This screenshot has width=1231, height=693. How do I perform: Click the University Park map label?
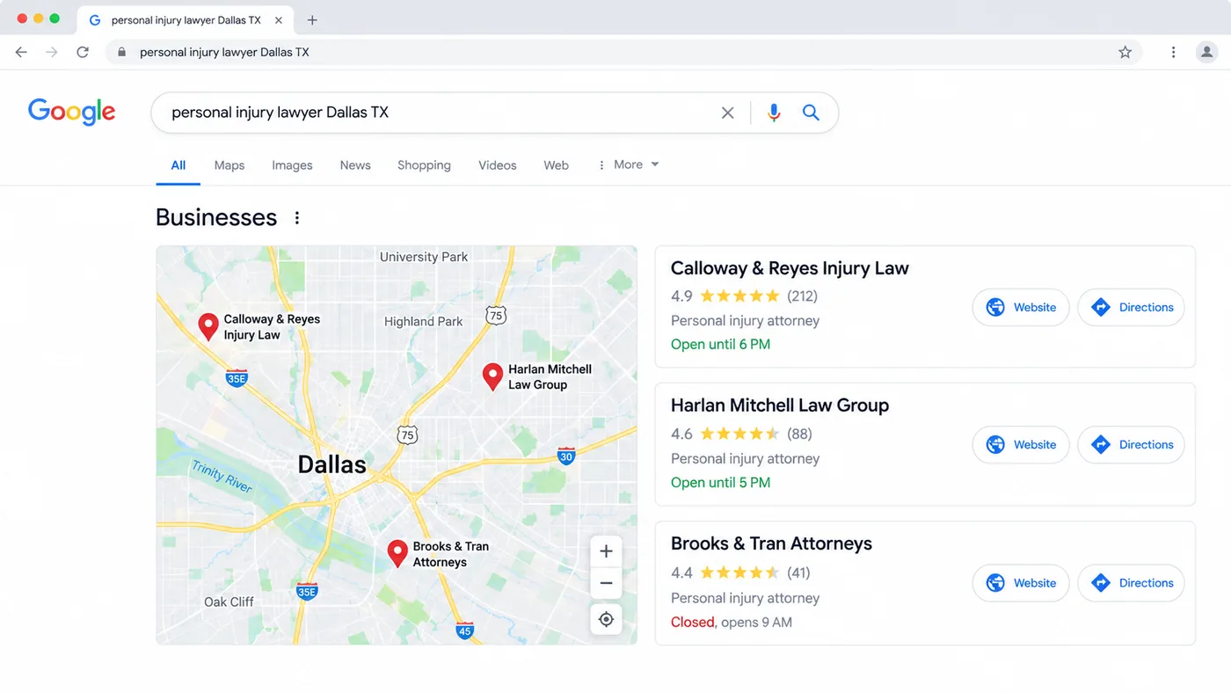coord(424,257)
